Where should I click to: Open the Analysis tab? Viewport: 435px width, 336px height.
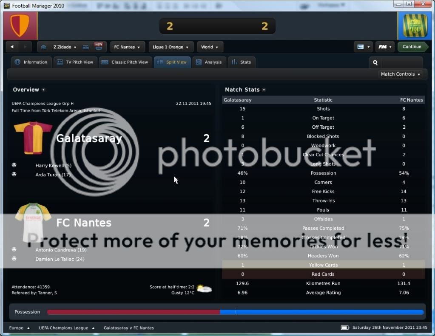(x=209, y=62)
